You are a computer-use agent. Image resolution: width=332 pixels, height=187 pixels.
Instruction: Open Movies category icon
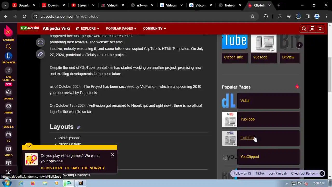point(9,121)
